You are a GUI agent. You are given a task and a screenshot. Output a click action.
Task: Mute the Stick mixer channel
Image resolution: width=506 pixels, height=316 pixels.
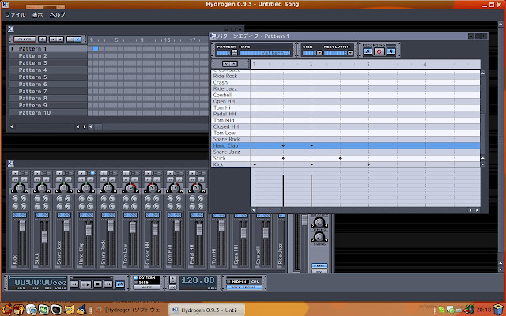coord(37,179)
